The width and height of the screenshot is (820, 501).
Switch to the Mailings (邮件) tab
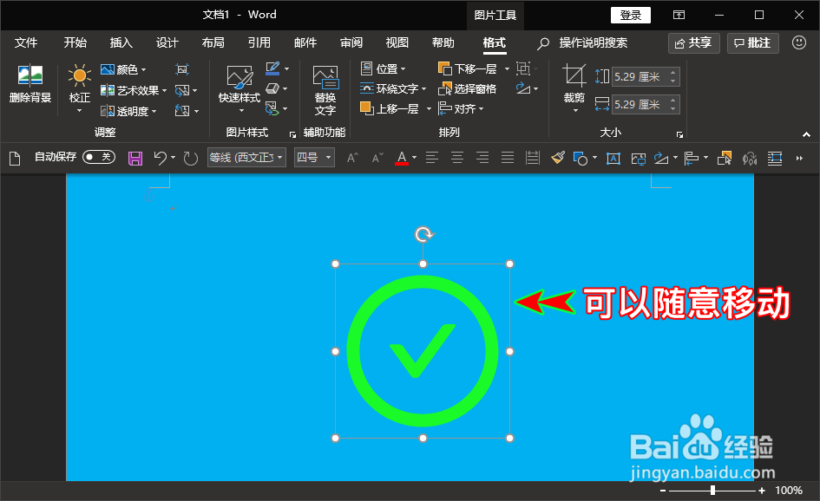(x=305, y=42)
